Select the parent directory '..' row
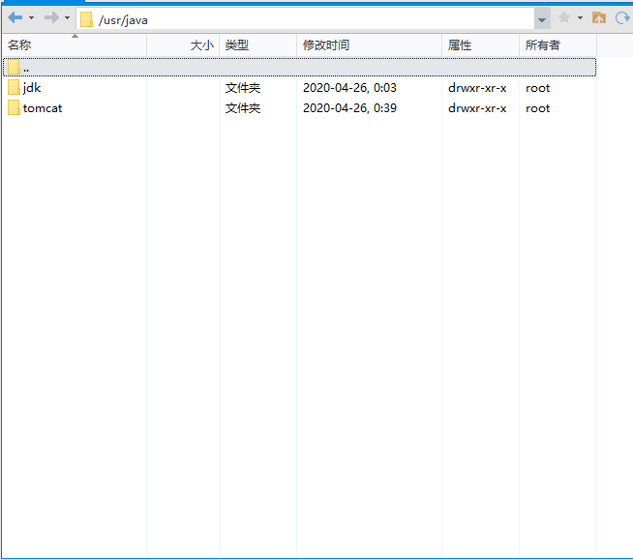This screenshot has width=633, height=560. click(x=299, y=68)
